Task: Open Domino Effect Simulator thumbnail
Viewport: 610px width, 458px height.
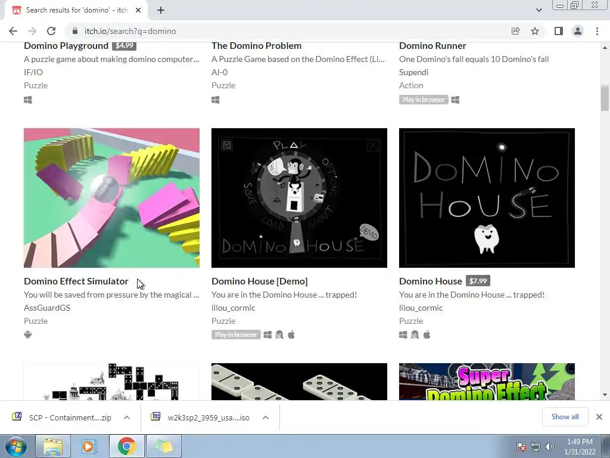Action: pyautogui.click(x=111, y=198)
